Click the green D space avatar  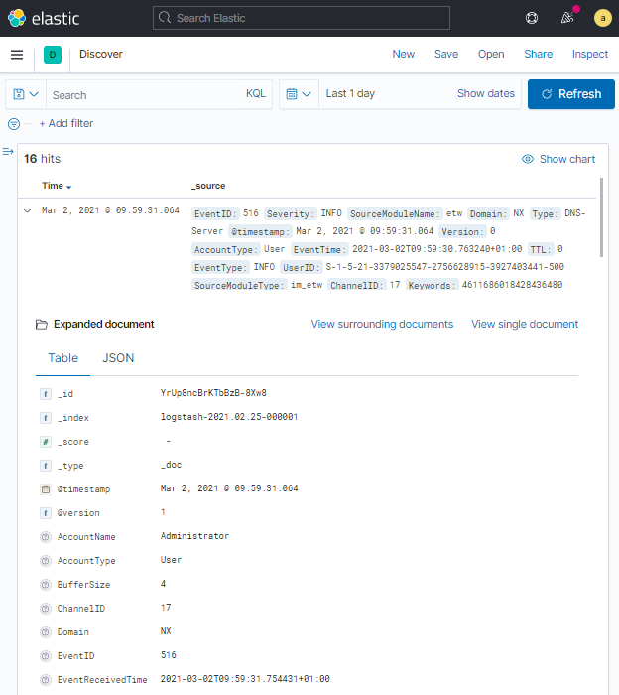(53, 55)
